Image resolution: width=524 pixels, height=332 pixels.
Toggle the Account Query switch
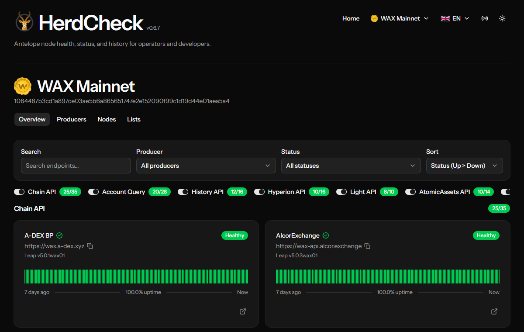coord(93,192)
